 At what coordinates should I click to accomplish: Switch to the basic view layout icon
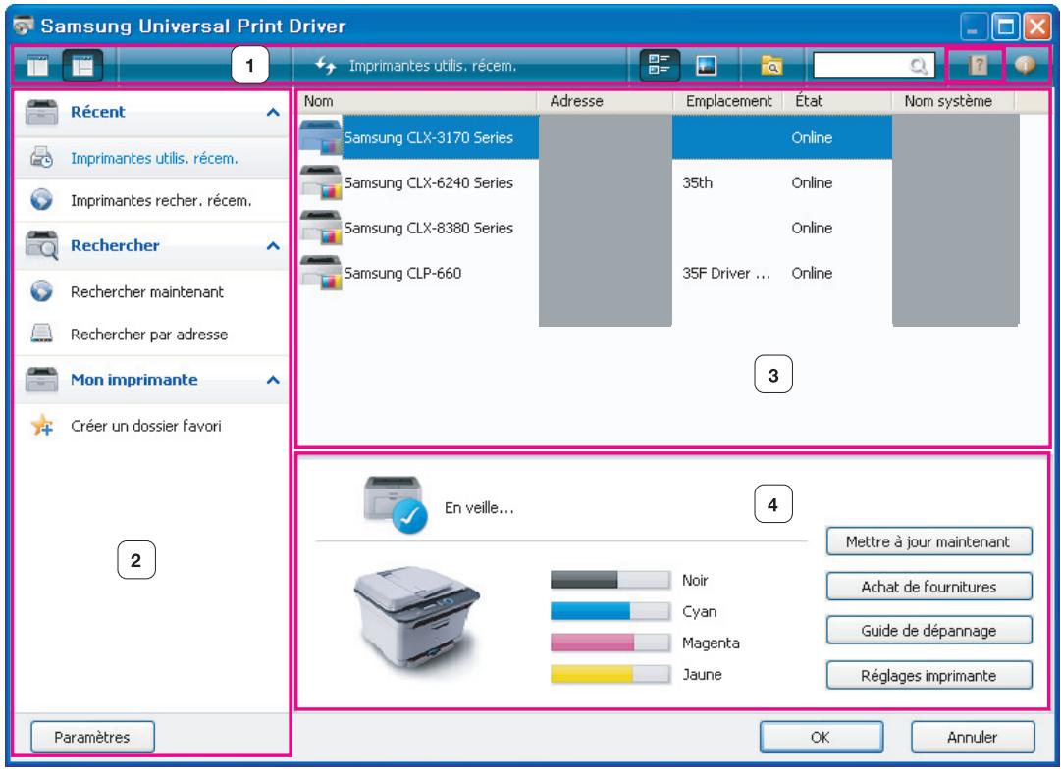tap(37, 66)
